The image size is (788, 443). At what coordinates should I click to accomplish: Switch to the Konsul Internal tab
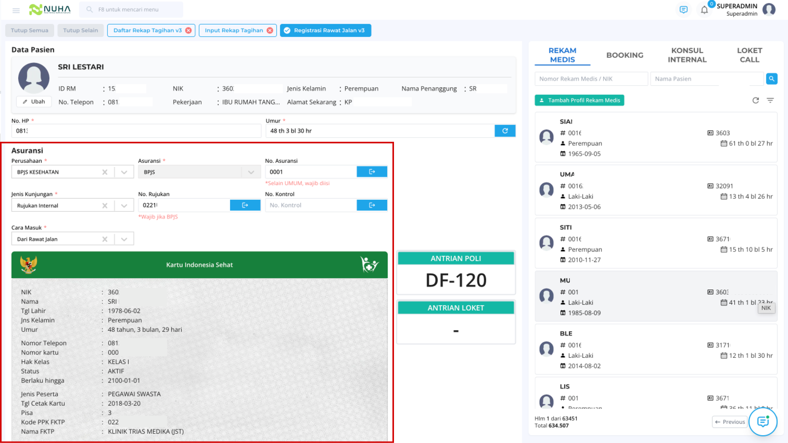[x=687, y=55]
